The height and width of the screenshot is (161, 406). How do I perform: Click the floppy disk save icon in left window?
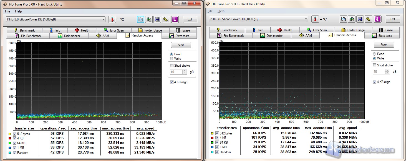(157, 19)
